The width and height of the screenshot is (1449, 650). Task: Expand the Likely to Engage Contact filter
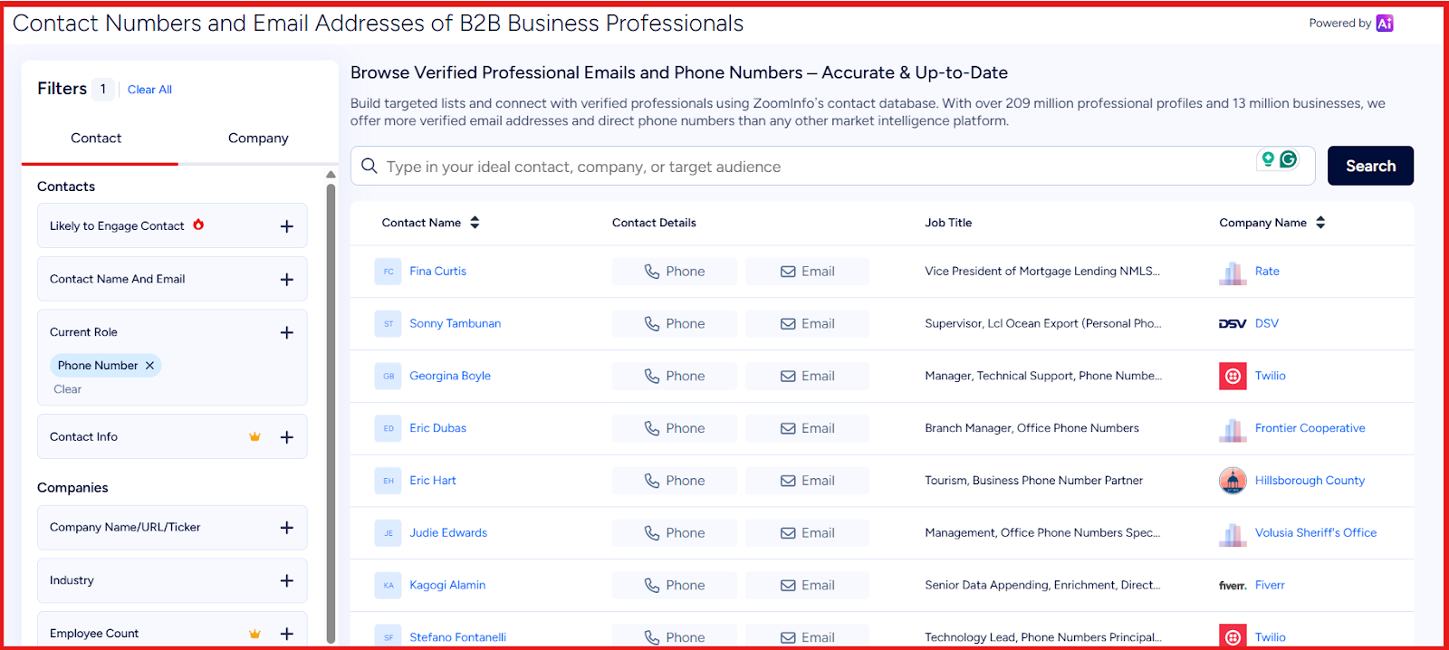pyautogui.click(x=287, y=226)
